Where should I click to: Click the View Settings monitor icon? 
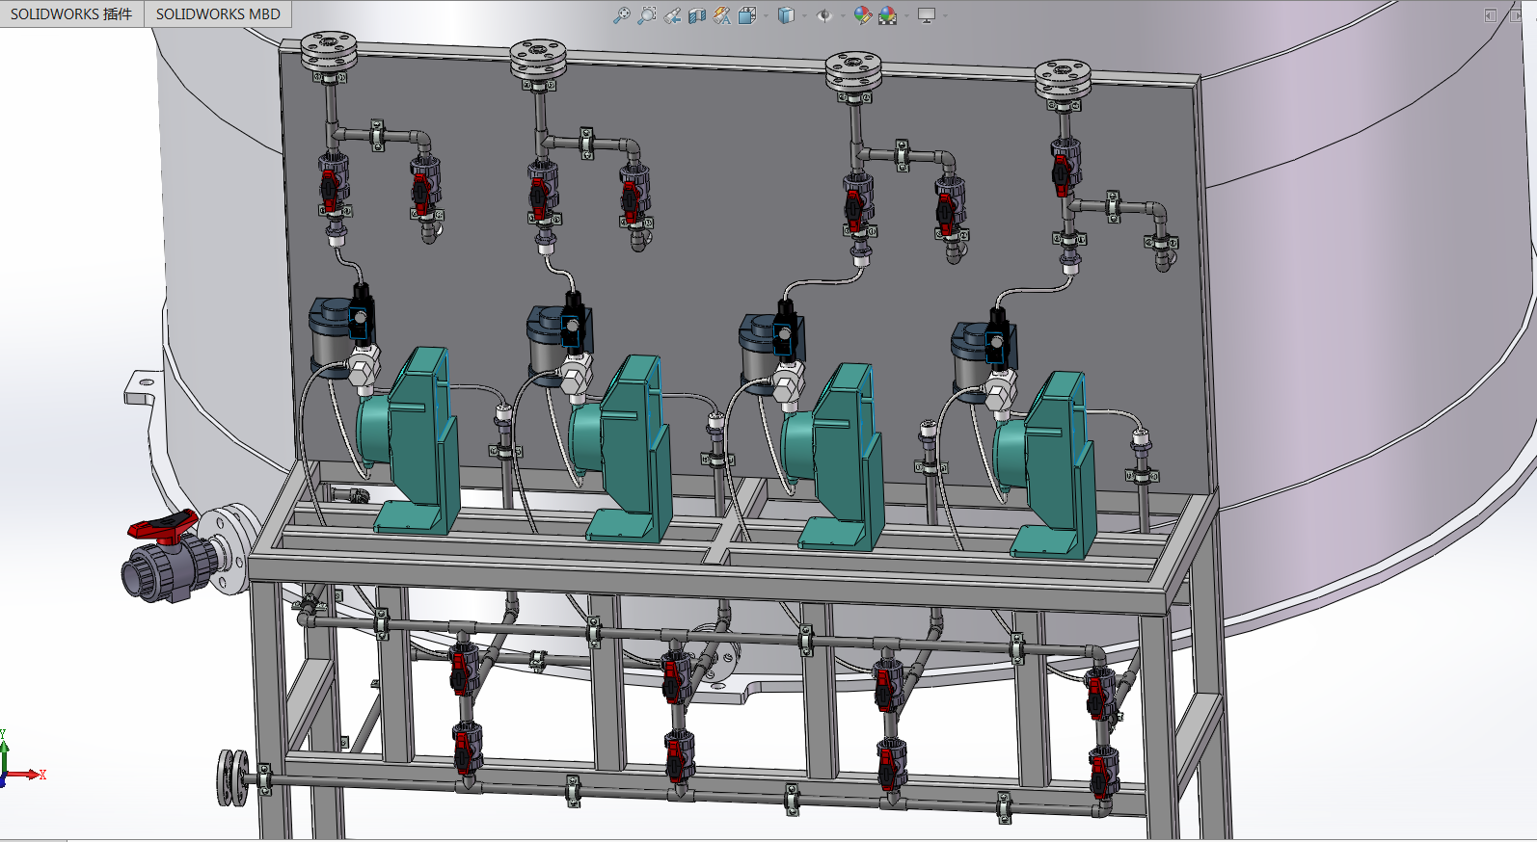(x=927, y=15)
